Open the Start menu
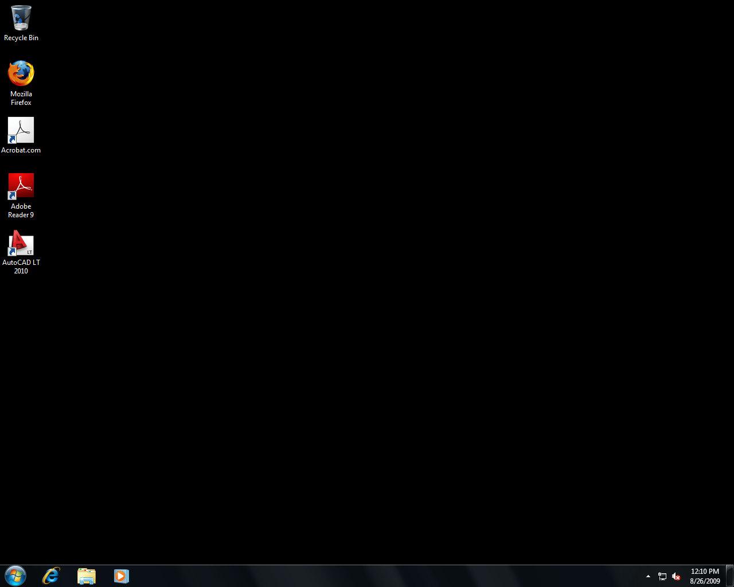This screenshot has width=734, height=587. (x=14, y=576)
